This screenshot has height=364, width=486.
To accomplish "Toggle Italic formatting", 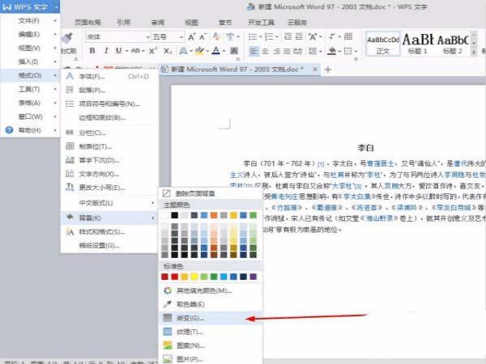I will [x=105, y=51].
